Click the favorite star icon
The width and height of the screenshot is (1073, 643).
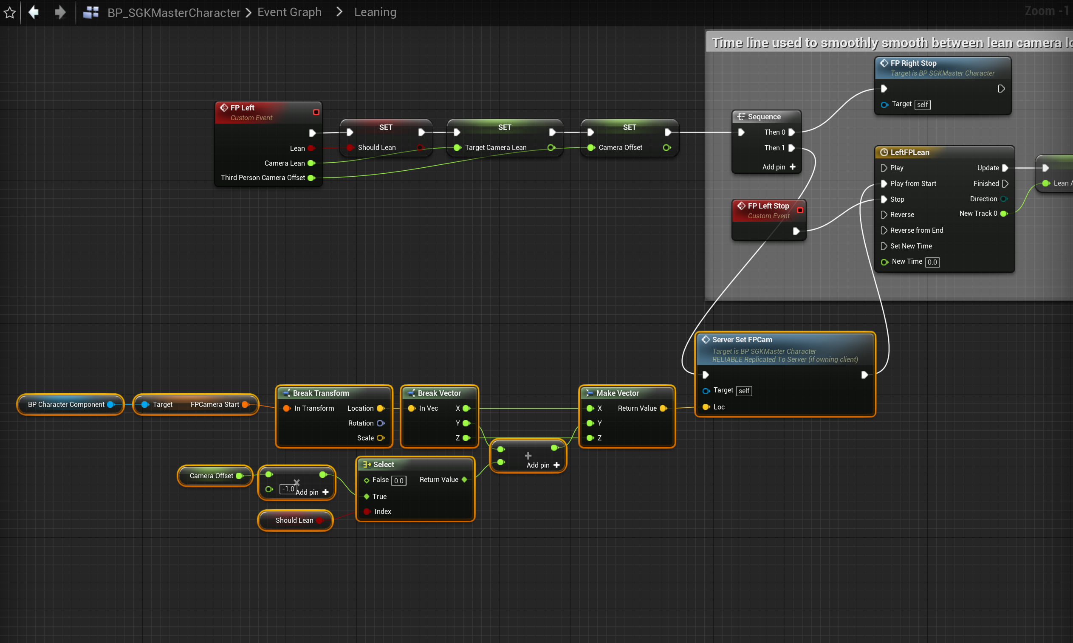[9, 12]
